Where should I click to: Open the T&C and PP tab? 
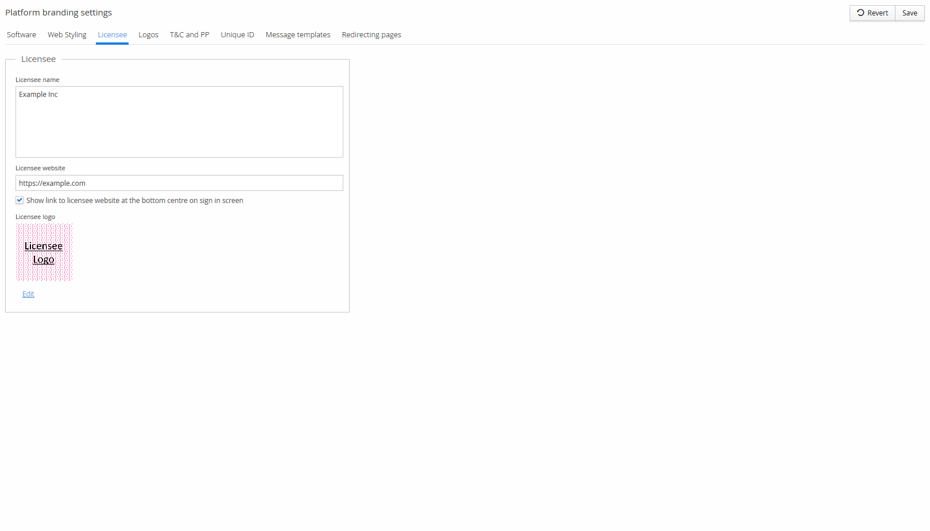[189, 35]
